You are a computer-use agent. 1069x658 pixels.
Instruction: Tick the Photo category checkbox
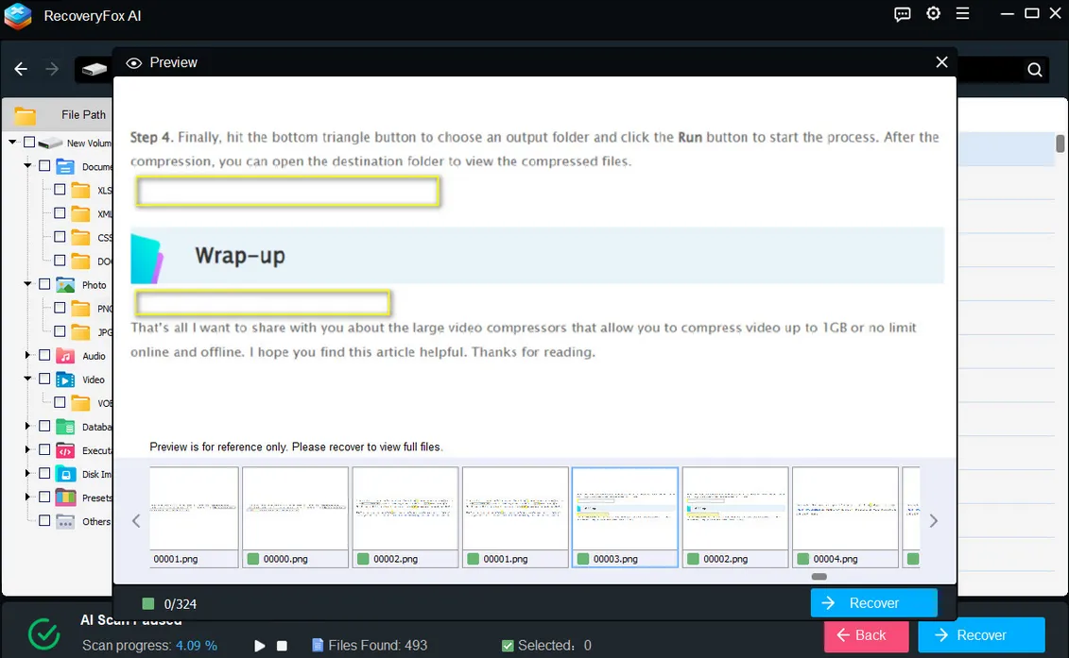[44, 284]
